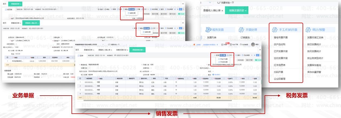This screenshot has width=341, height=118.
Task: Click 生成 button in income confirmation toolbar
Action: pyautogui.click(x=147, y=28)
